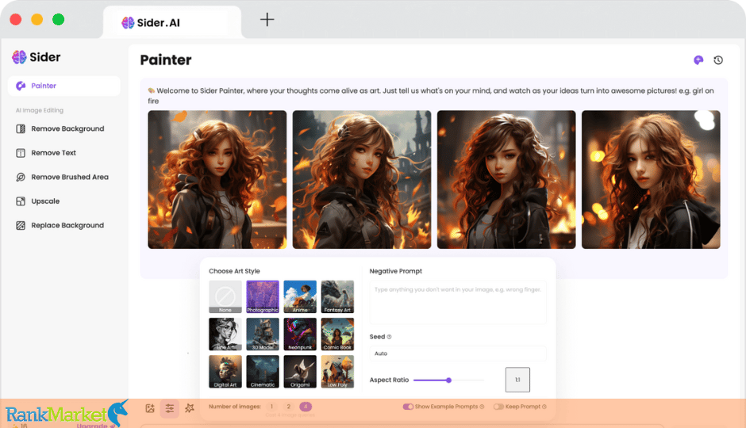
Task: Click the Sider brain logo in sidebar
Action: coord(19,57)
